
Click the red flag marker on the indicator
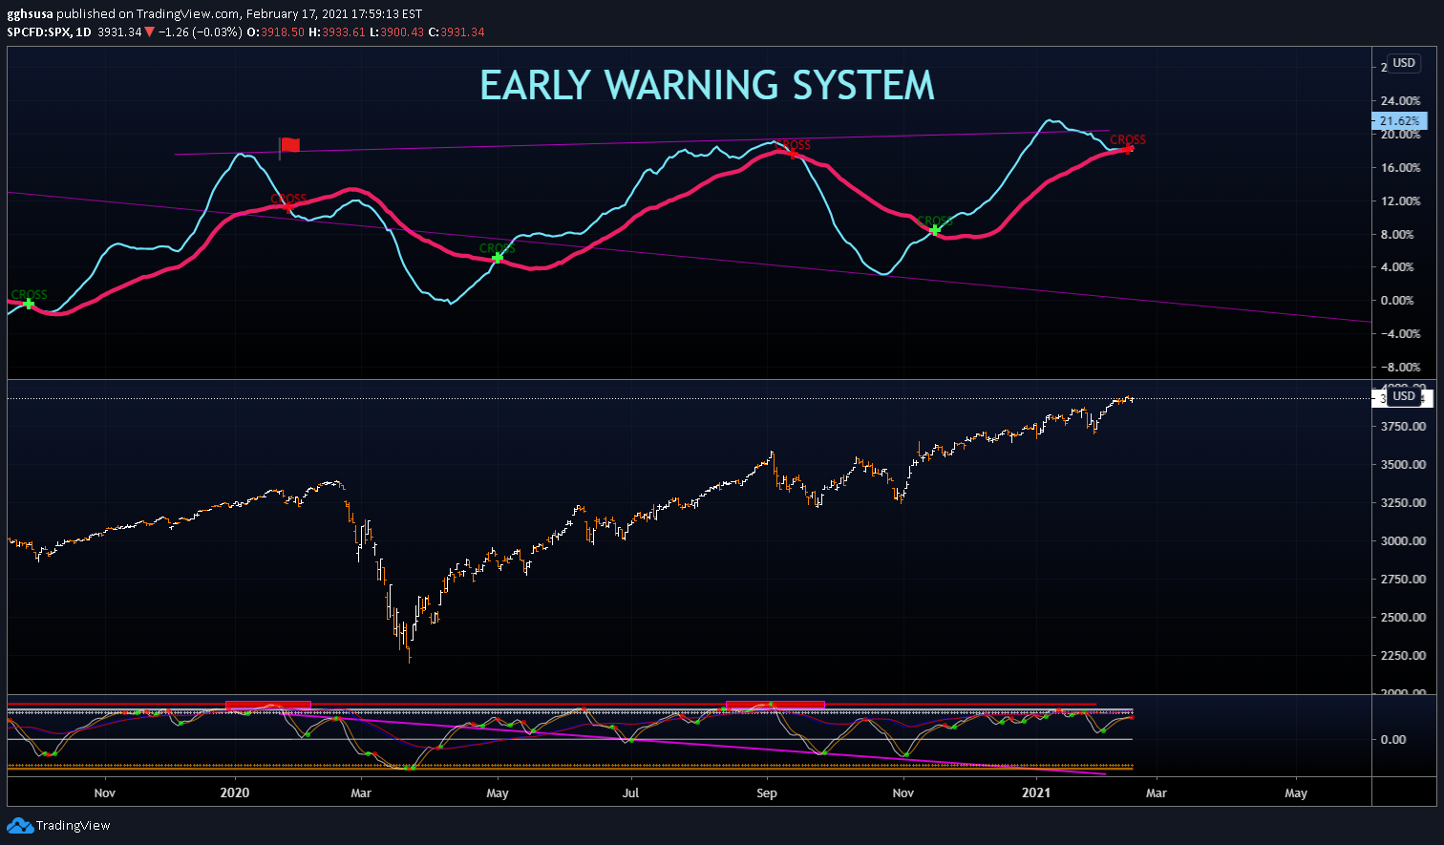tap(290, 145)
